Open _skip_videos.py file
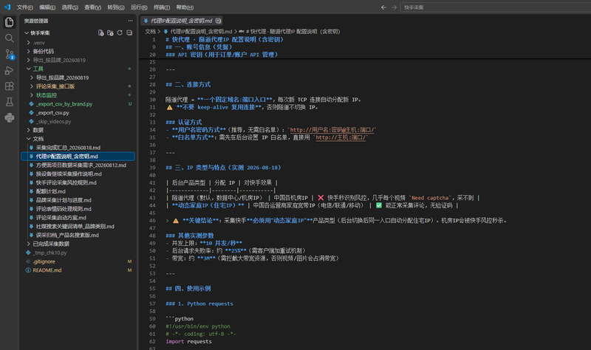 78,121
